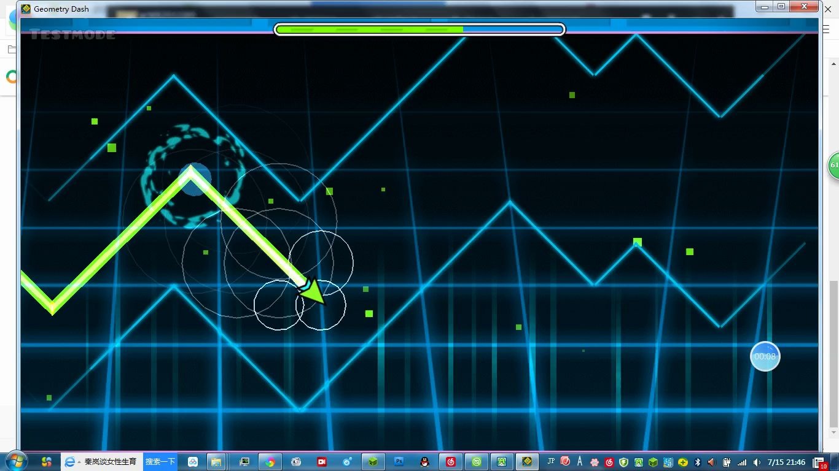Screen dimensions: 839x471
Task: Open the Internet Explorer icon in taskbar search bar
Action: [69, 462]
